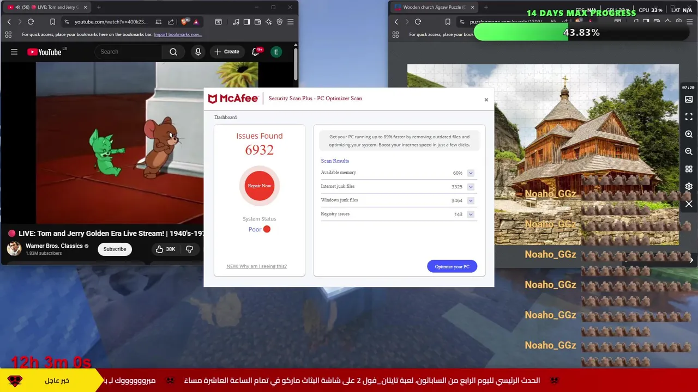
Task: Click the Warner Bros. Classics channel avatar
Action: coord(14,249)
